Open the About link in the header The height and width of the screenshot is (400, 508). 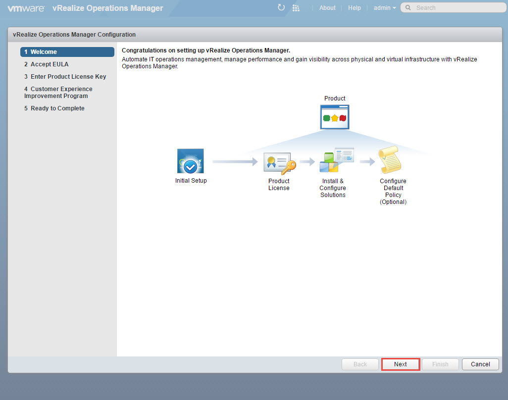tap(327, 8)
